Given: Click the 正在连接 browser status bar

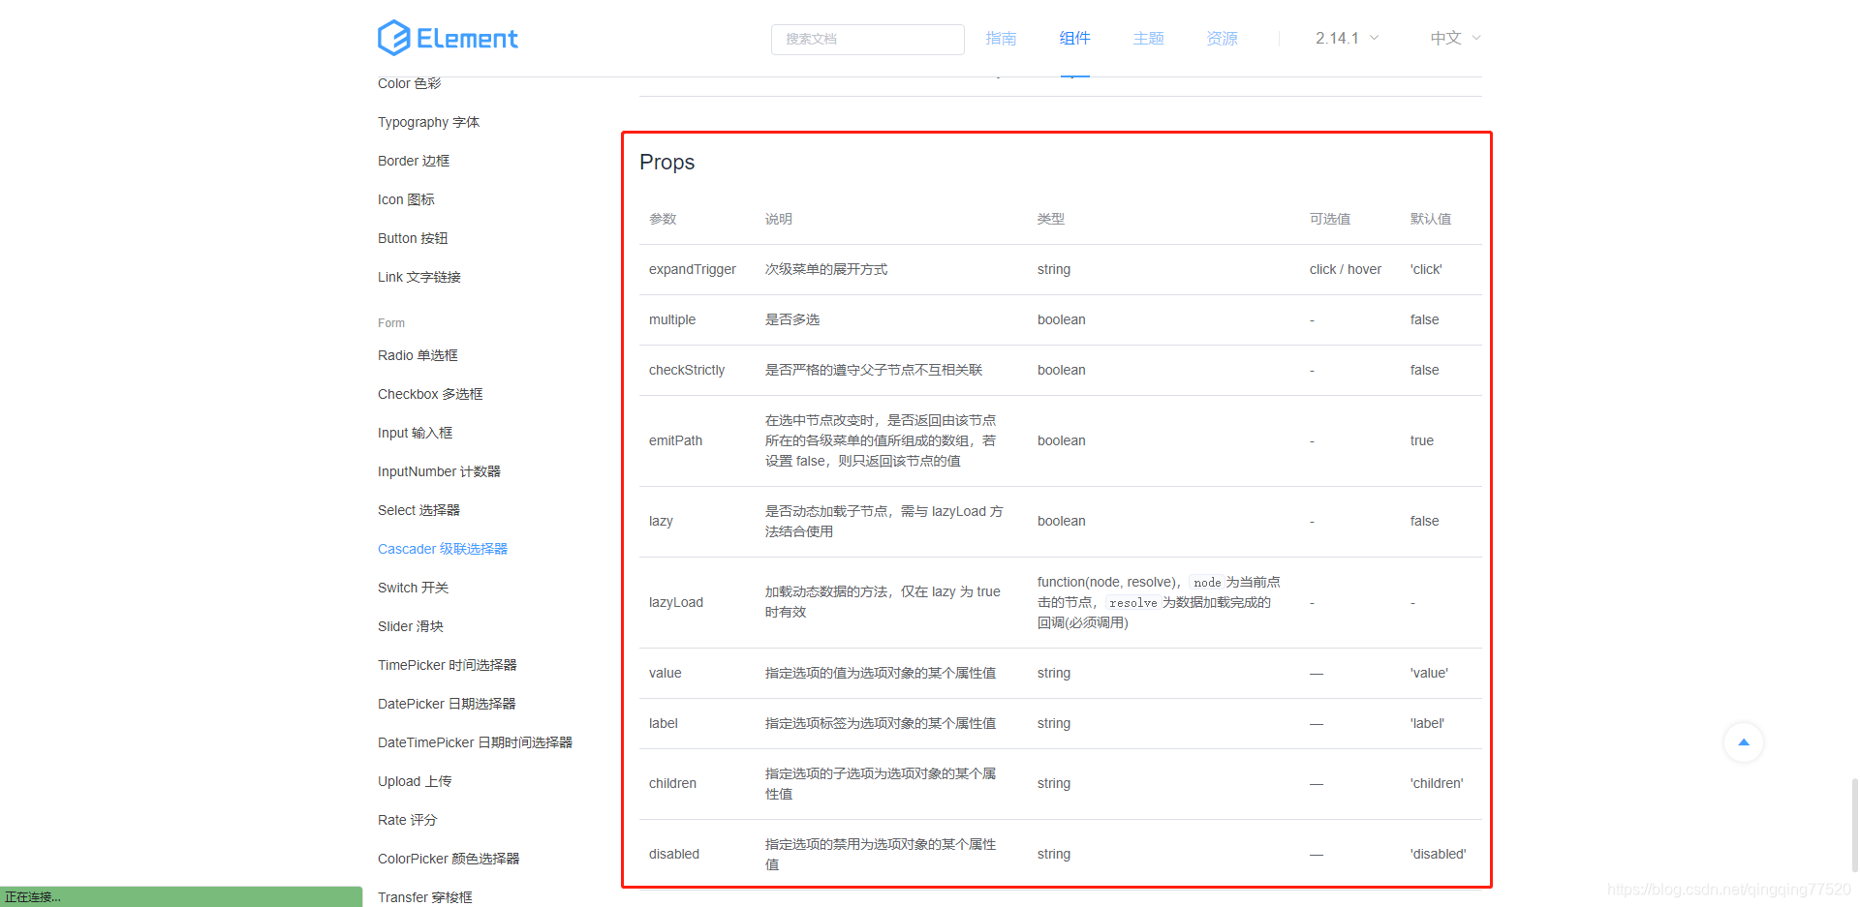Looking at the screenshot, I should click(181, 896).
